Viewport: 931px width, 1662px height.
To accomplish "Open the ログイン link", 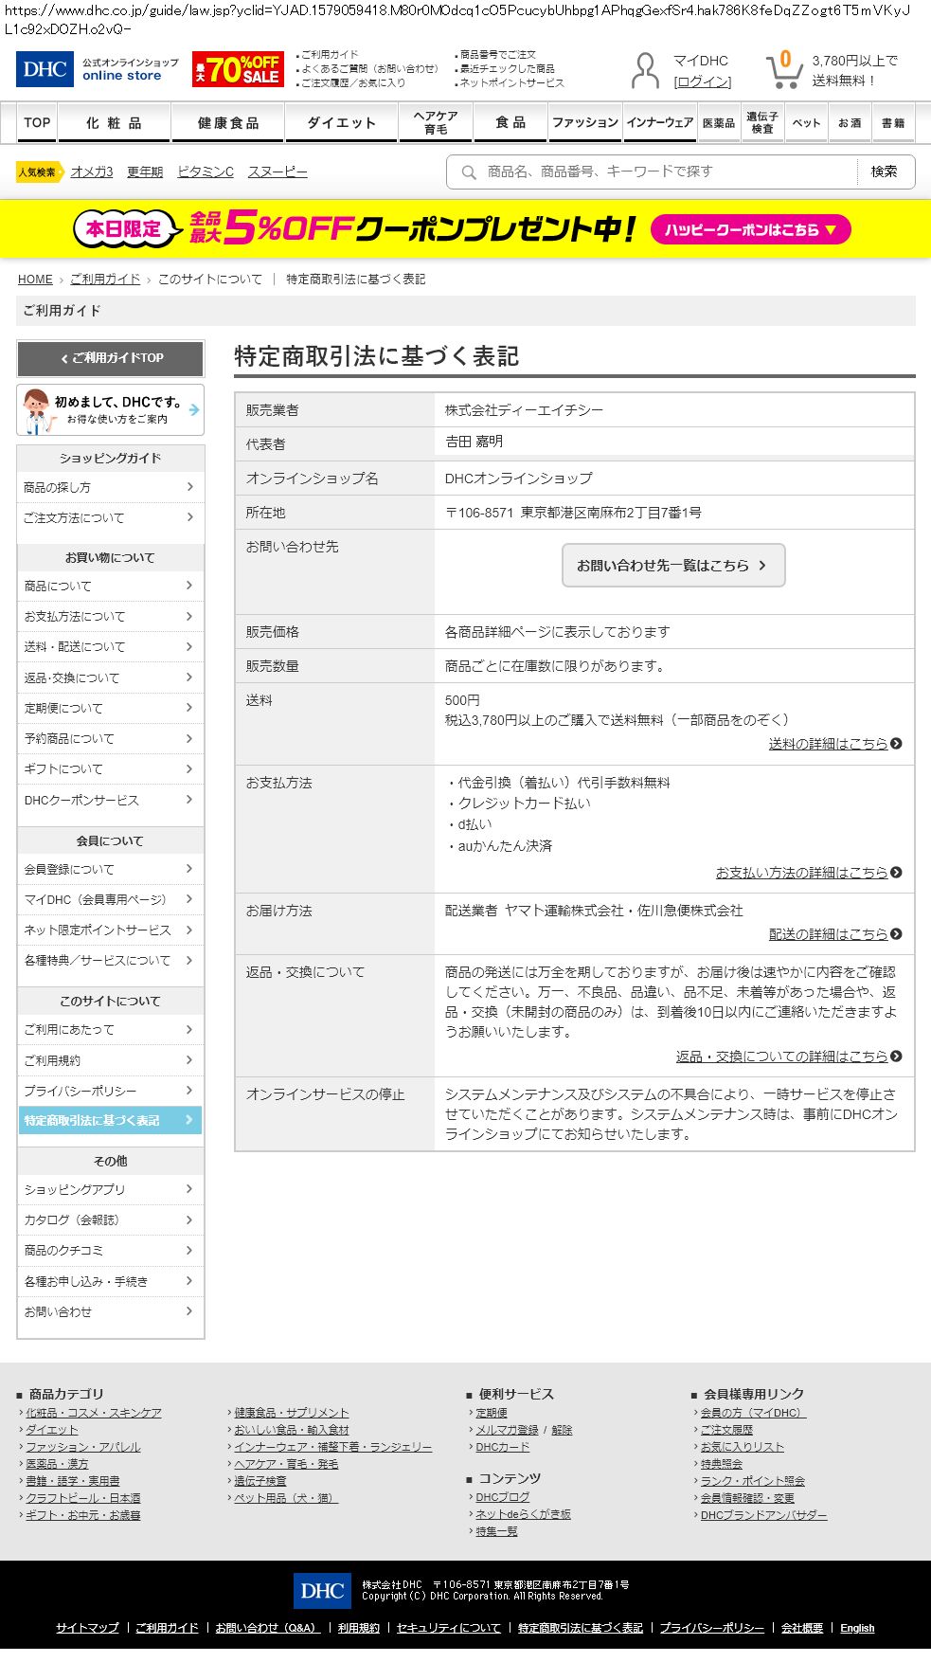I will (x=702, y=81).
